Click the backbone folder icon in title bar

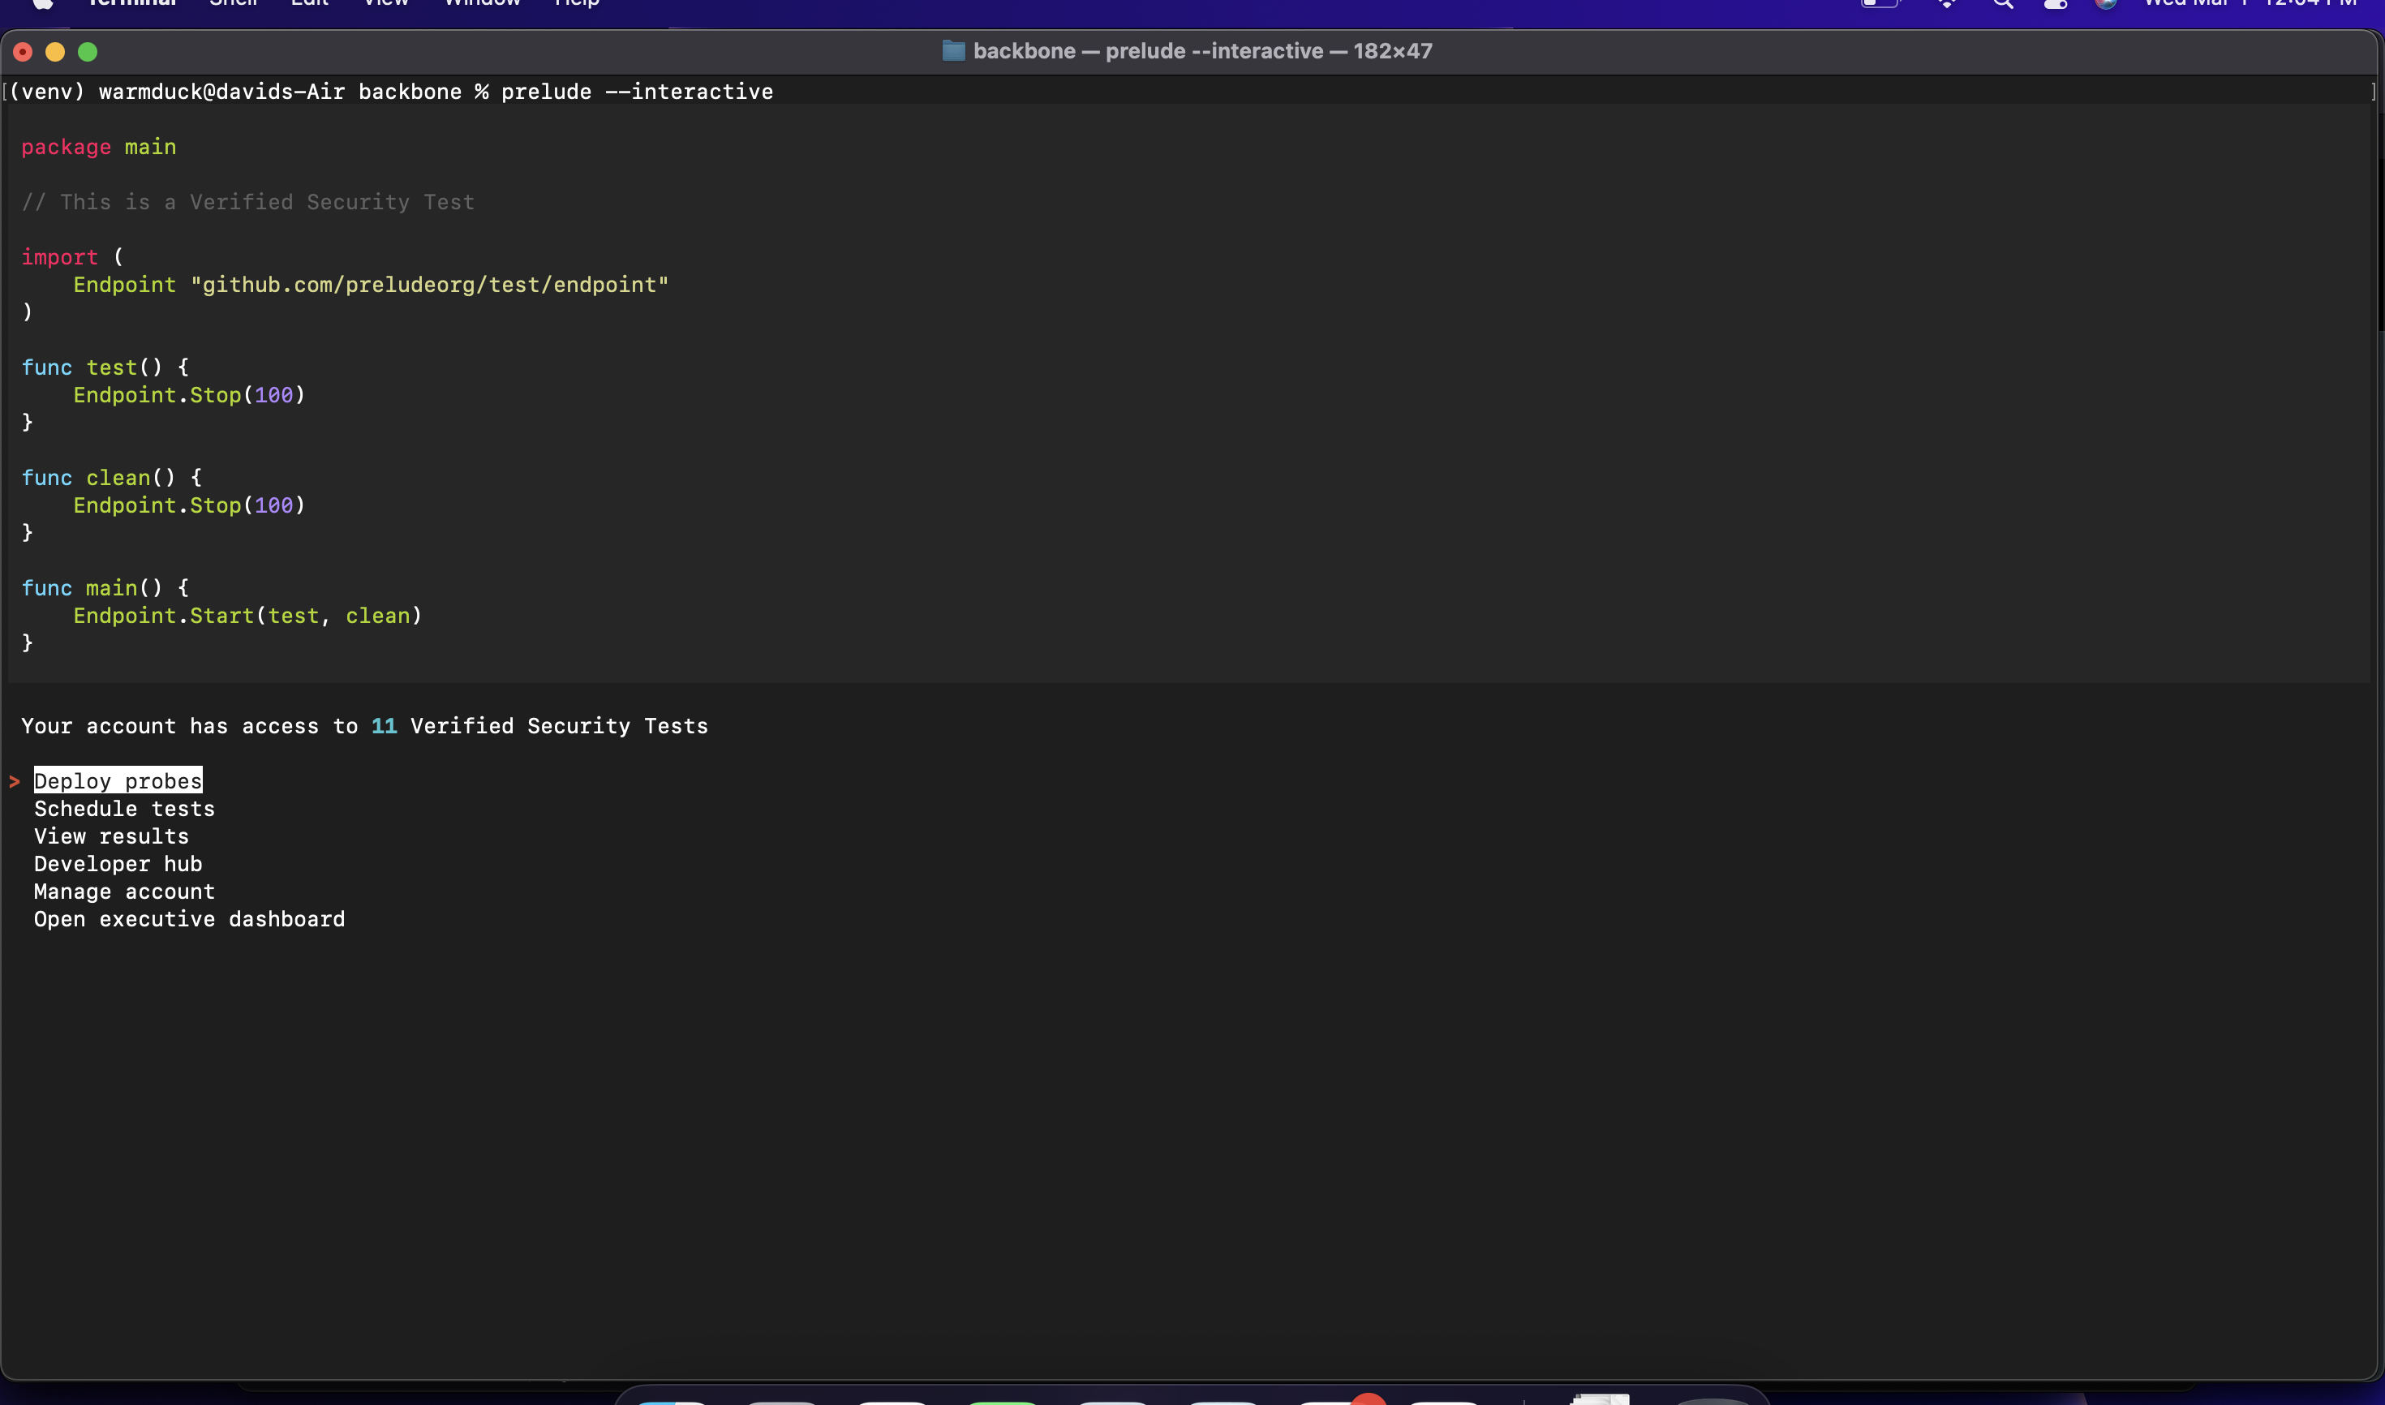[953, 51]
